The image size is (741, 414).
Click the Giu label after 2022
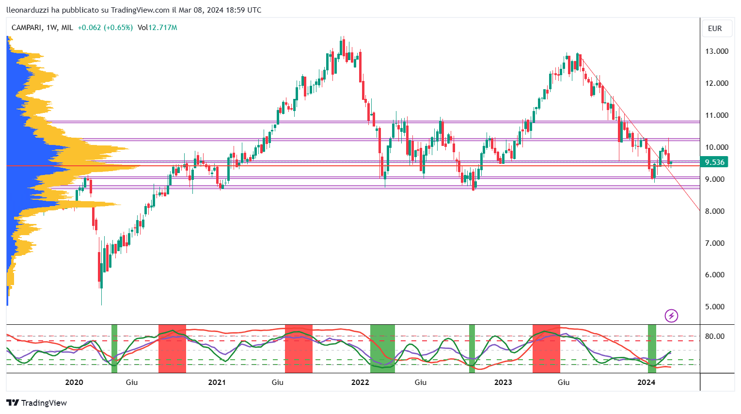tap(421, 382)
